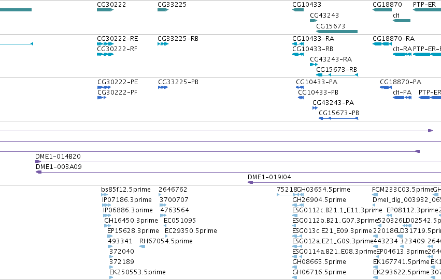Select EST IP07186.3prime
The height and width of the screenshot is (280, 441).
(106, 205)
